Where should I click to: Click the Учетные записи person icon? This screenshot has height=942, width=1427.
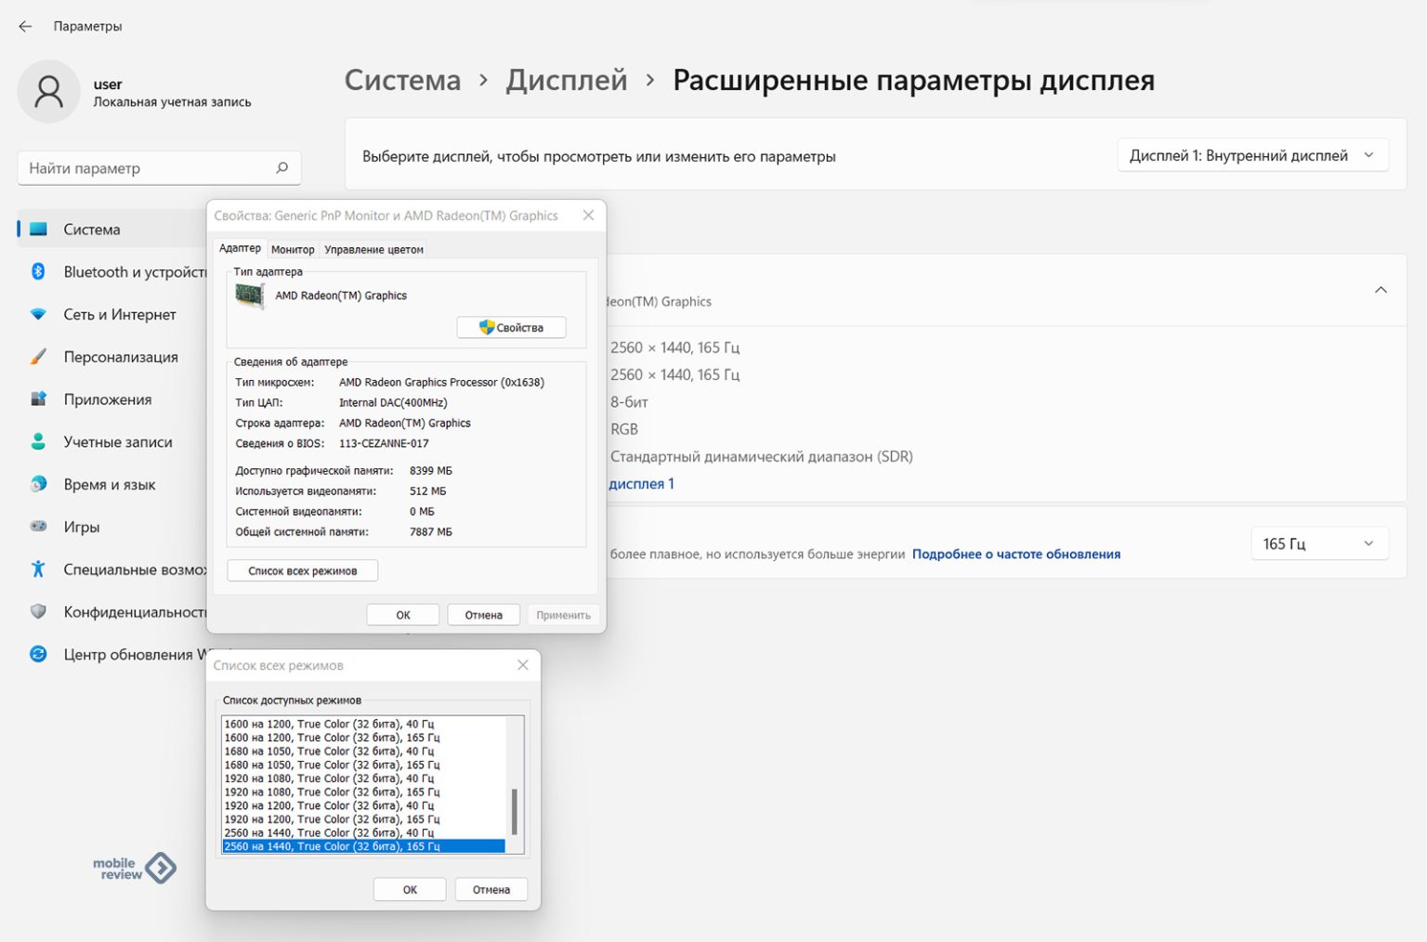coord(38,441)
